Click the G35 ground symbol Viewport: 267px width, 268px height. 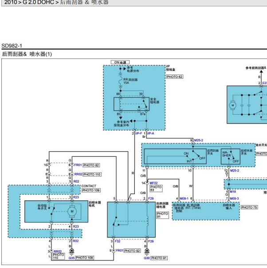(x=72, y=252)
